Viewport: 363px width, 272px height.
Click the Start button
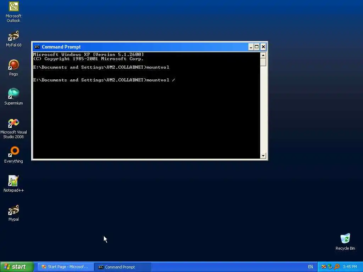tap(17, 267)
